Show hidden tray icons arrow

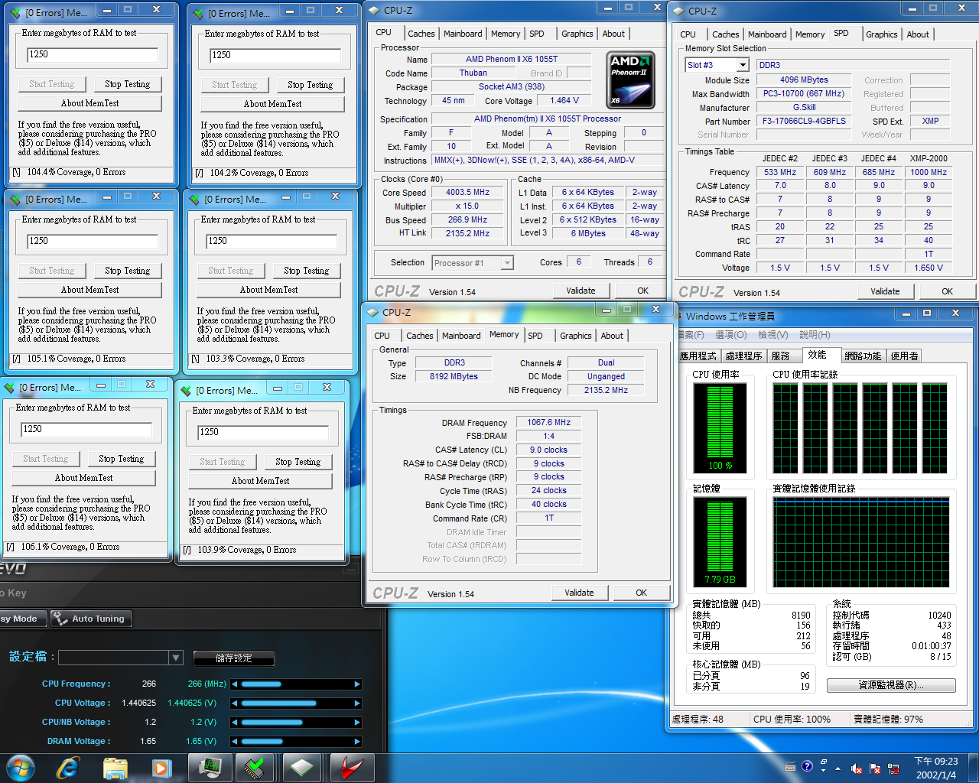(838, 768)
